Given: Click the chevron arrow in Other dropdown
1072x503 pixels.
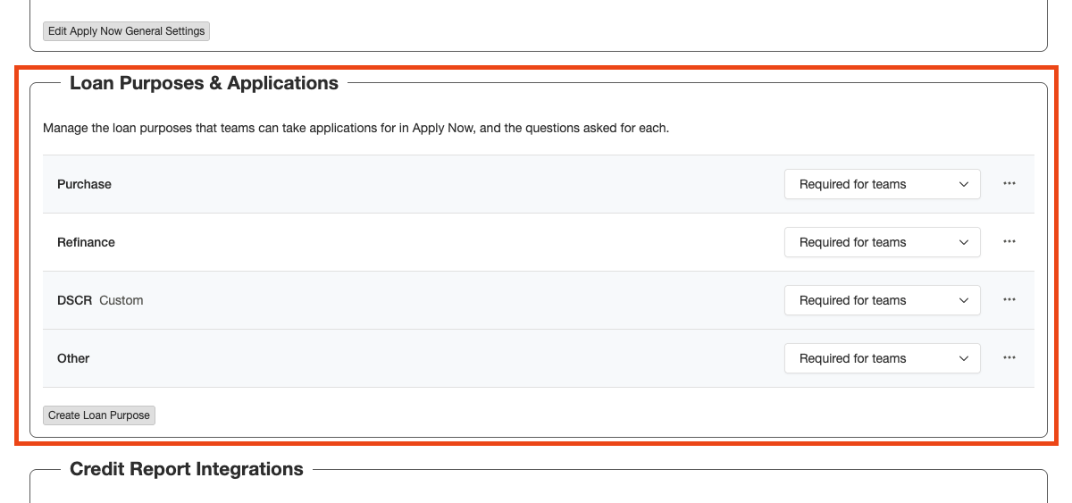Looking at the screenshot, I should point(964,358).
